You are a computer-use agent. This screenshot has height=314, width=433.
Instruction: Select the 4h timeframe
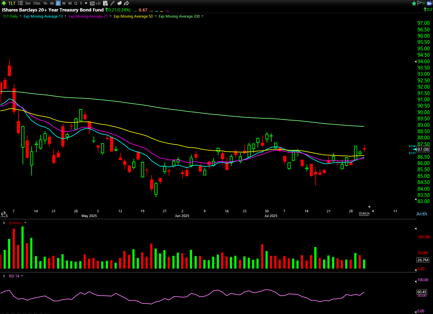coord(52,3)
